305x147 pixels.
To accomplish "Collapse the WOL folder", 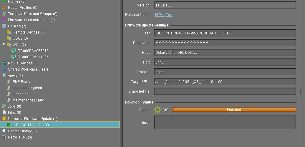I will click(4, 45).
